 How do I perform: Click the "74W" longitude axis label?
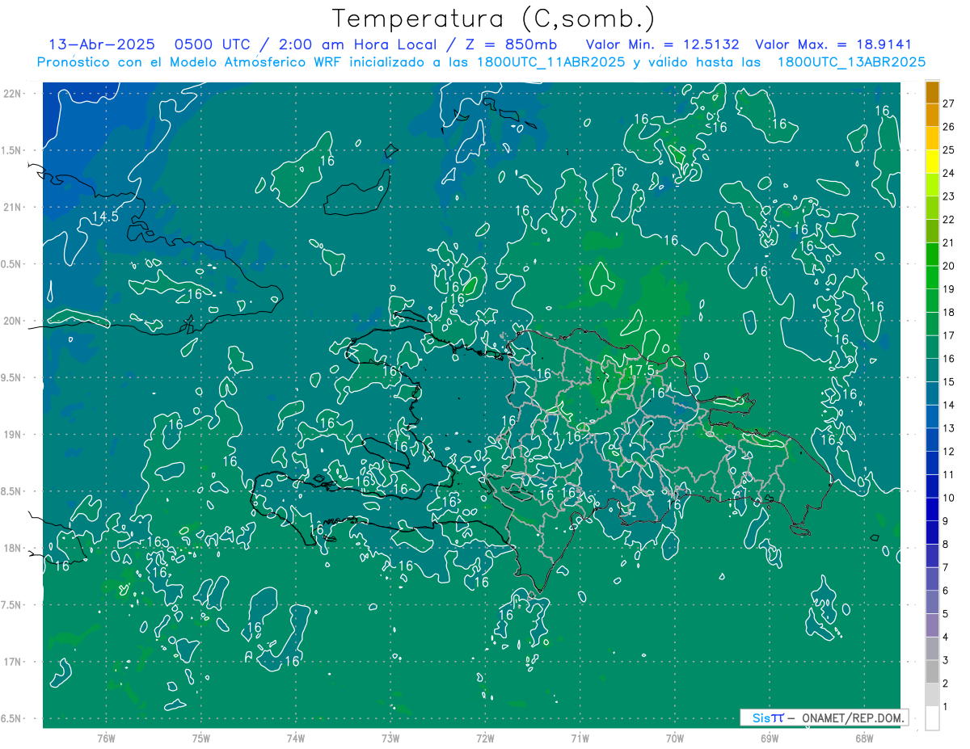coord(296,738)
